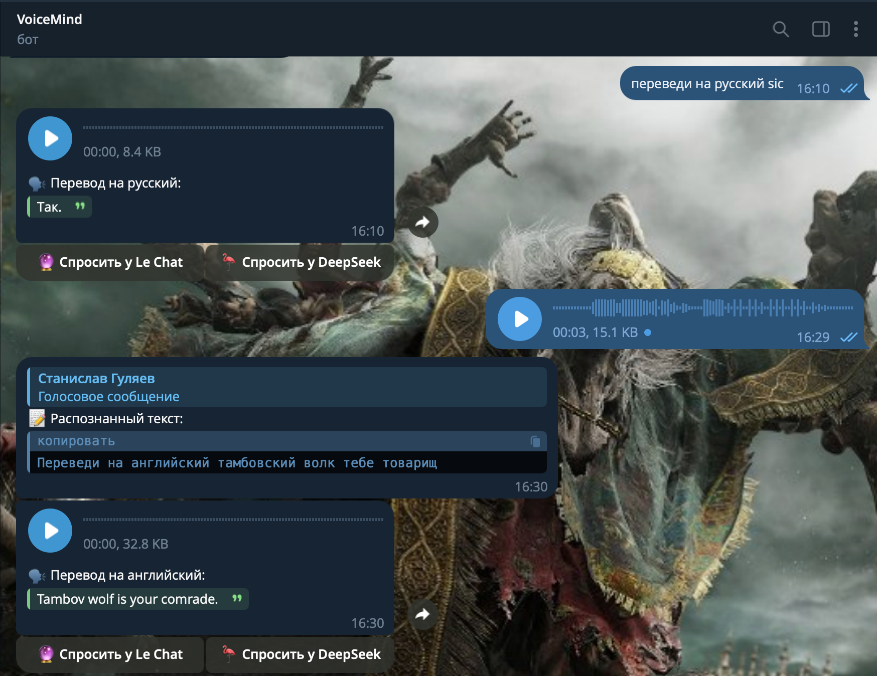The width and height of the screenshot is (877, 676).
Task: Click the 'Перевод на русский:' label
Action: pos(115,183)
